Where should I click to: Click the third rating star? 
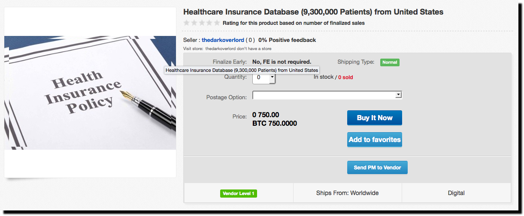point(202,23)
